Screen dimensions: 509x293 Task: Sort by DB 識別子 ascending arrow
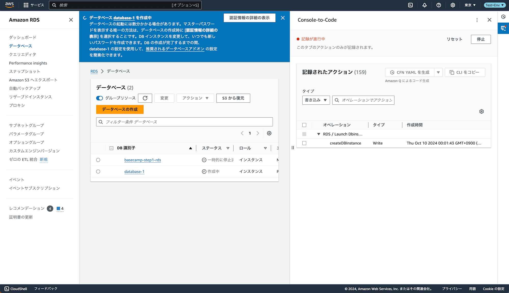pyautogui.click(x=190, y=148)
